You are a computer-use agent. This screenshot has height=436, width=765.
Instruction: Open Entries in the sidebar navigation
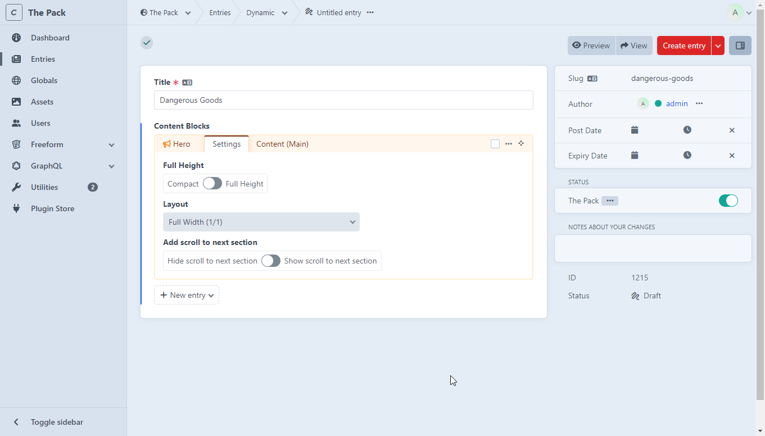point(43,59)
